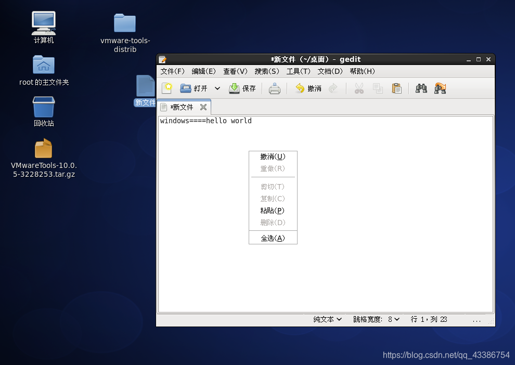Click the greyed 复制(C) context menu entry

pos(273,198)
